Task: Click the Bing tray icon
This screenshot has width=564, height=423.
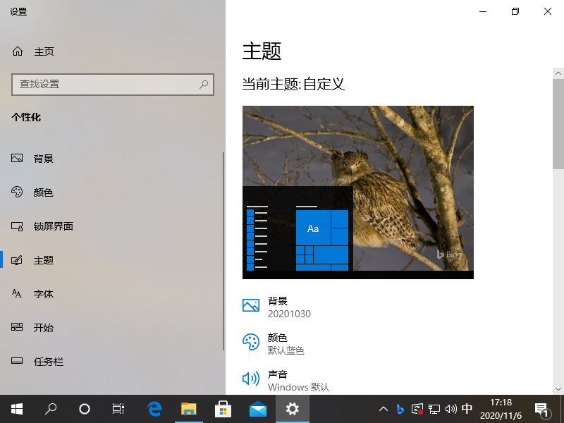Action: (x=400, y=409)
